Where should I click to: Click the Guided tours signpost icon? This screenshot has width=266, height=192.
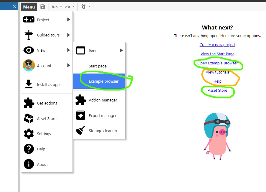[x=29, y=35]
